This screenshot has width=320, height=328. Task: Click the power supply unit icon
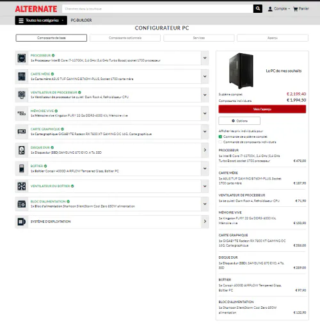tap(22, 204)
